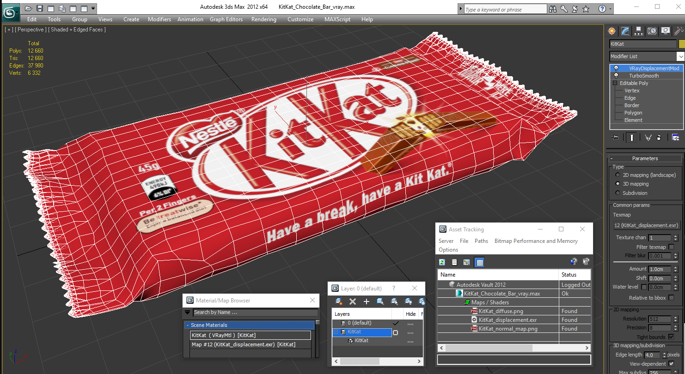This screenshot has height=374, width=685.
Task: Open the Hierarchy command panel tab
Action: click(x=639, y=31)
